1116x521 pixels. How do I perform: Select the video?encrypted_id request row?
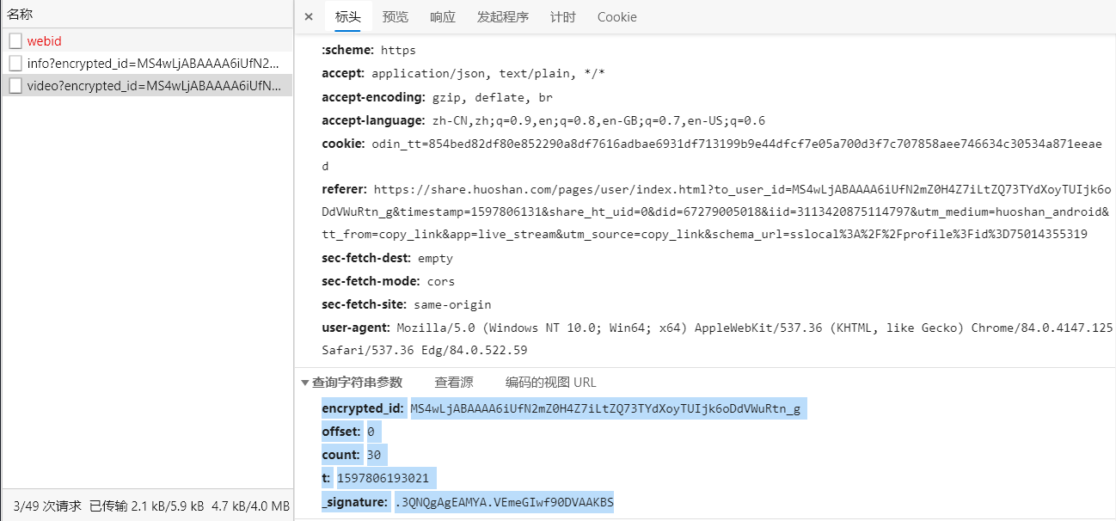click(x=147, y=86)
